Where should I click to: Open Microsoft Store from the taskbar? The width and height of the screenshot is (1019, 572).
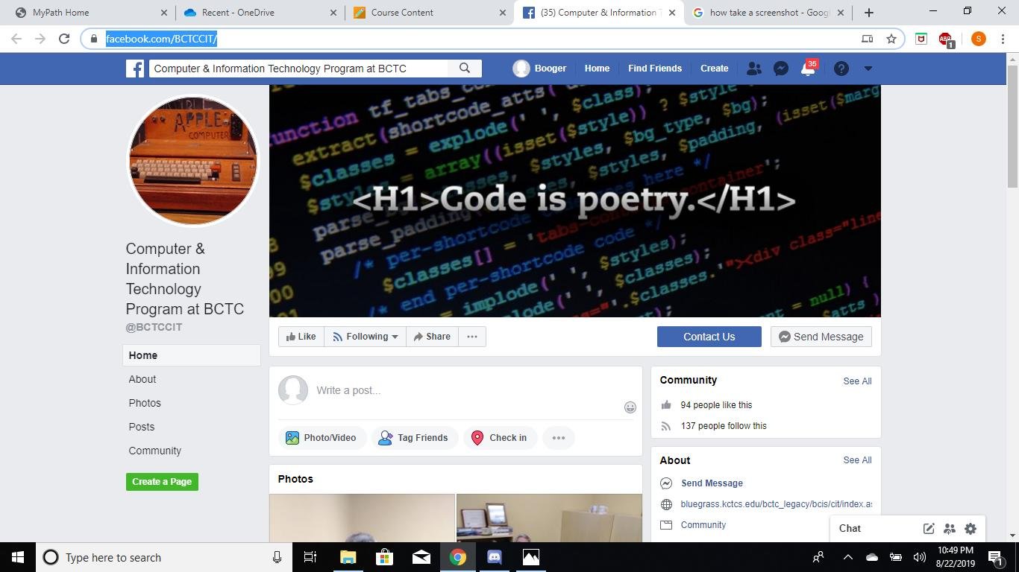385,557
